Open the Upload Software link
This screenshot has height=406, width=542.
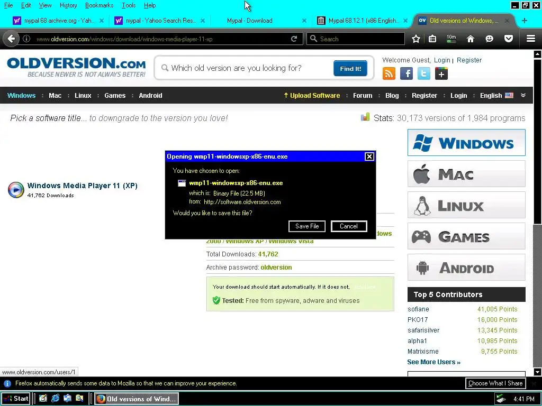(x=312, y=96)
